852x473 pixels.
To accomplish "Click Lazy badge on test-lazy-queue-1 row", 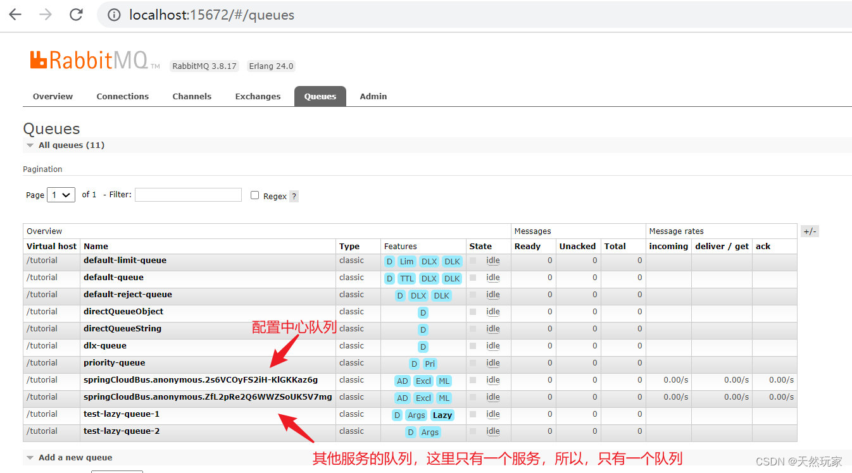I will coord(442,415).
